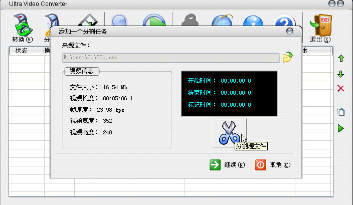
Task: Click the green move-down arrow icon
Action: 341,74
